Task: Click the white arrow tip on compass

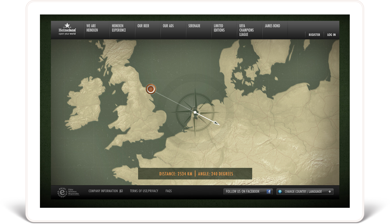Action: pyautogui.click(x=217, y=123)
